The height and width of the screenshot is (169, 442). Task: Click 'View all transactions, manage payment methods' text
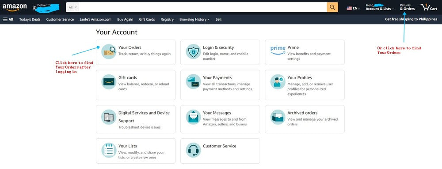click(x=228, y=87)
